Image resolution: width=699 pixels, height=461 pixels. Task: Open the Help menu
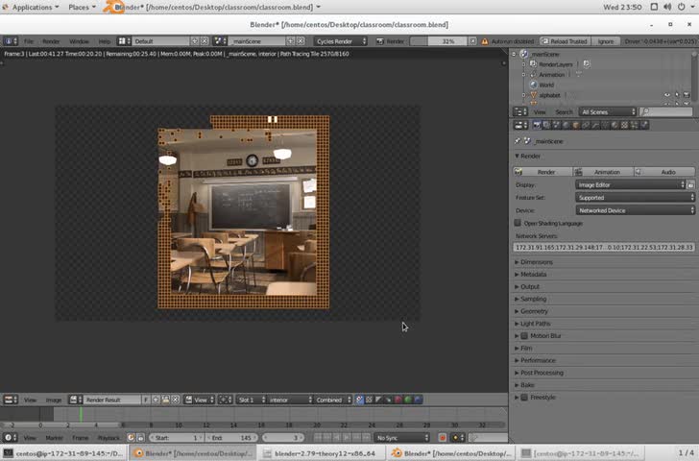click(x=105, y=41)
